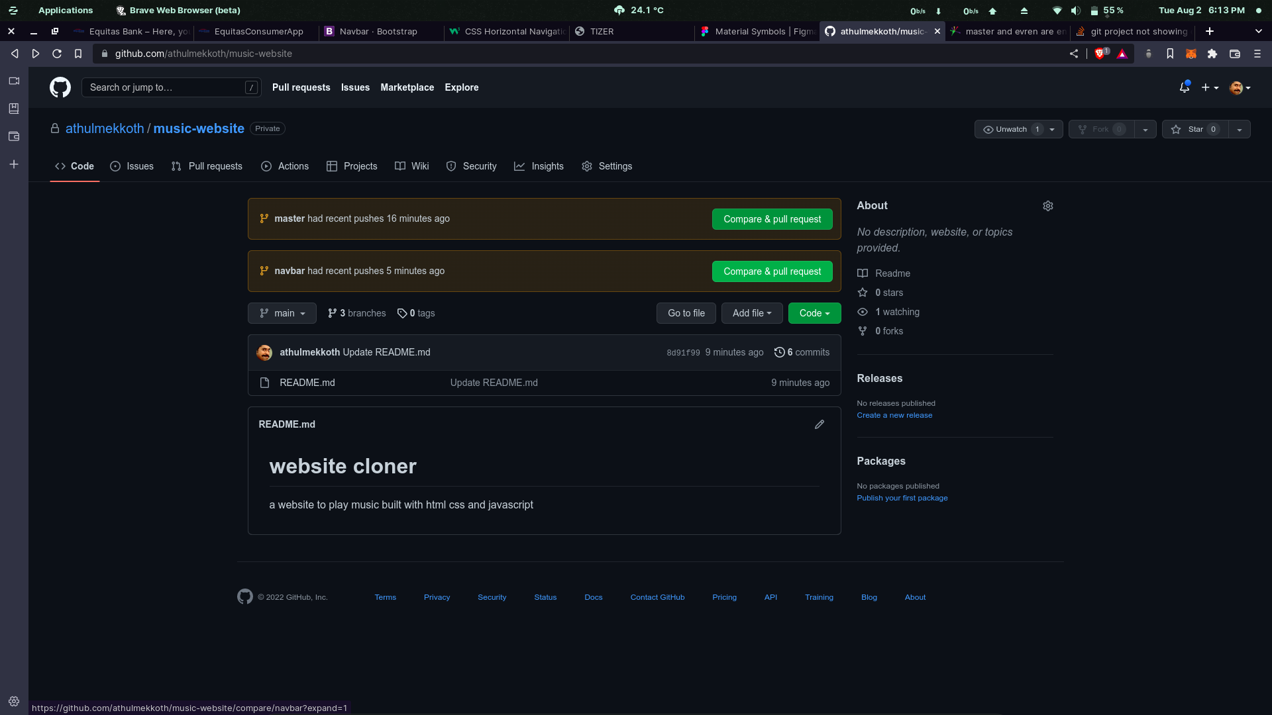Open the GitHub home logo
Viewport: 1272px width, 715px height.
(x=60, y=87)
